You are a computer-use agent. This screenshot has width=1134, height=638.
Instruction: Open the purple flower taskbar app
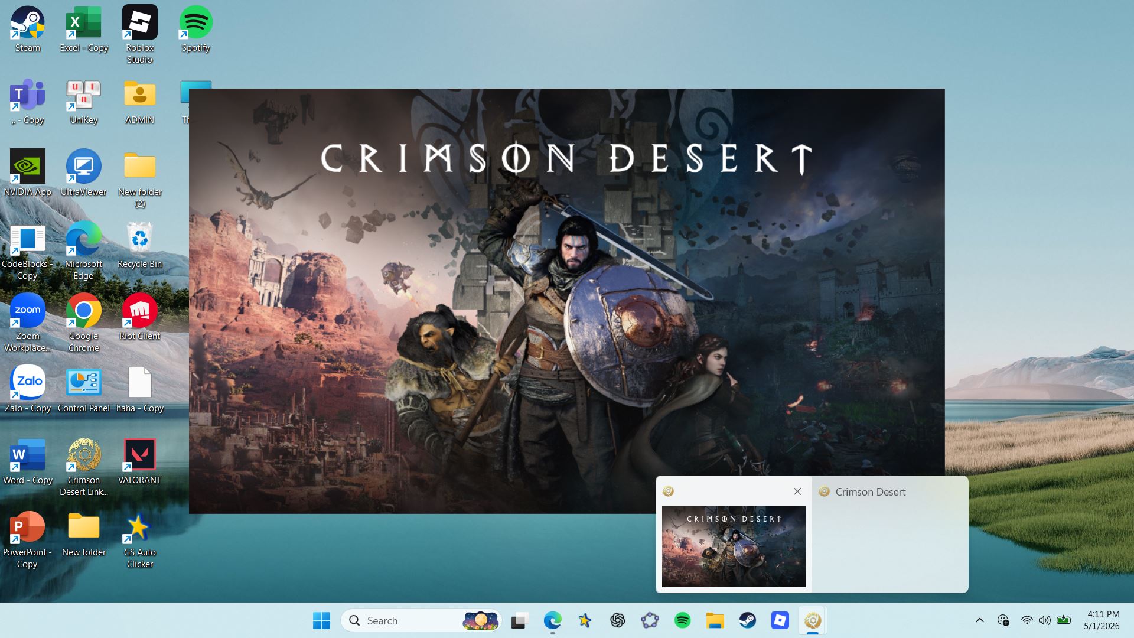click(x=650, y=620)
